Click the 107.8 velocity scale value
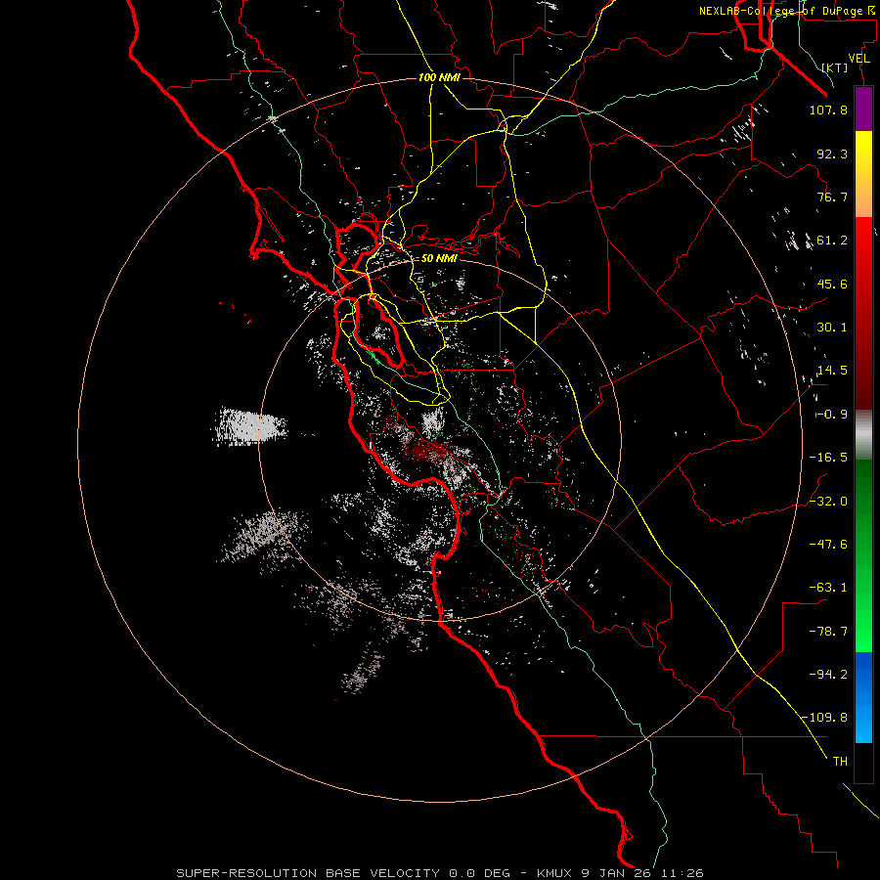The height and width of the screenshot is (880, 880). tap(828, 110)
